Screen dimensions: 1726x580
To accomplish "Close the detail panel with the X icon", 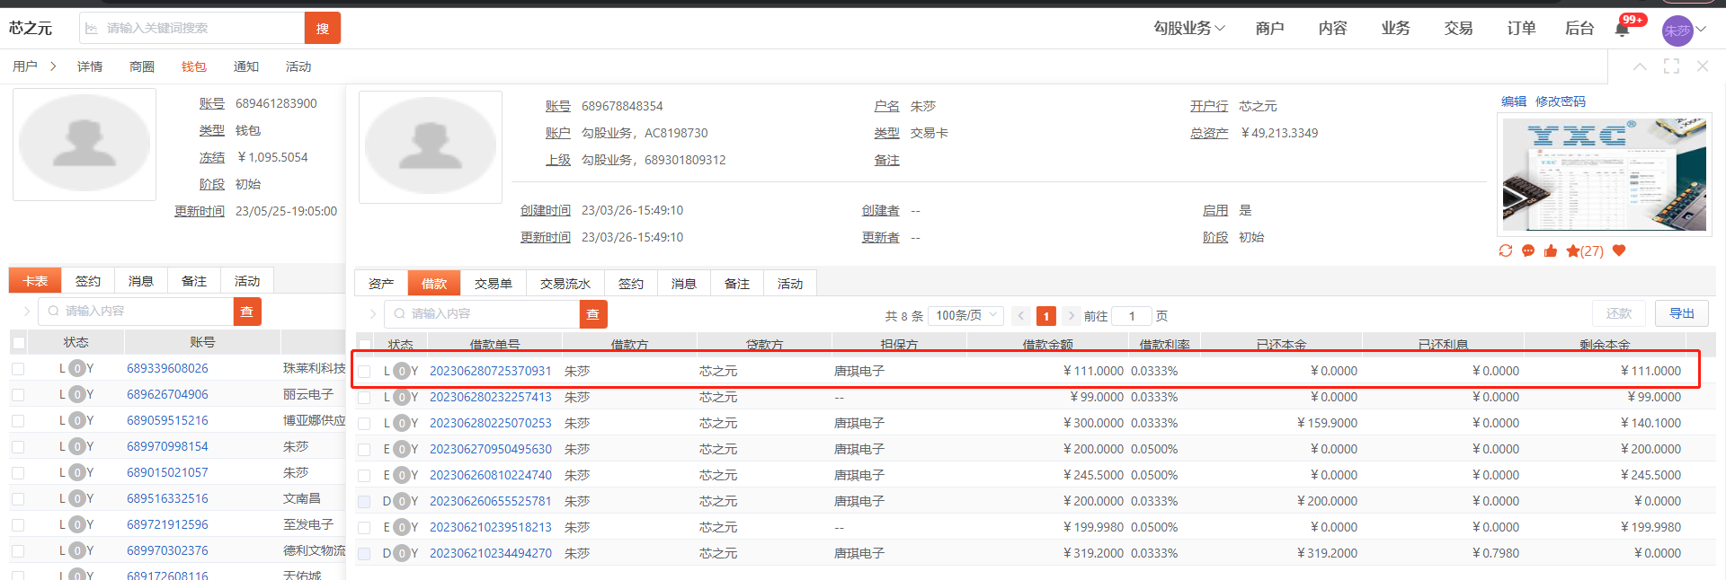I will coord(1703,66).
